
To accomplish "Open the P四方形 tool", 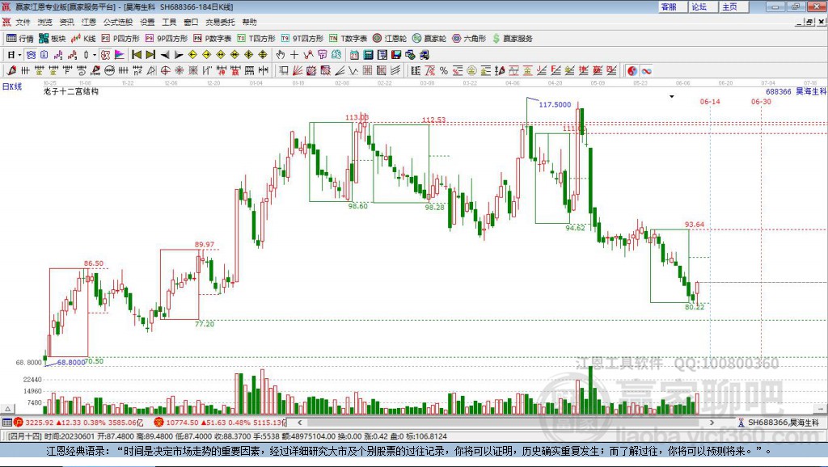I will coord(120,39).
